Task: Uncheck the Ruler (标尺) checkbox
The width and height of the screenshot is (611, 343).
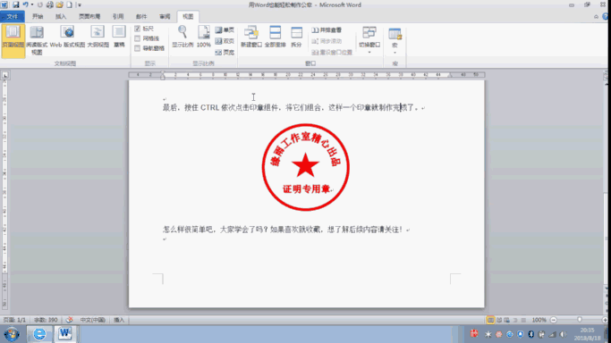Action: (x=137, y=29)
